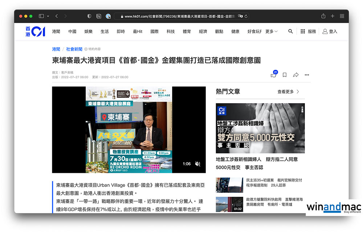Reload the page from address bar
363x232 pixels.
pos(246,16)
